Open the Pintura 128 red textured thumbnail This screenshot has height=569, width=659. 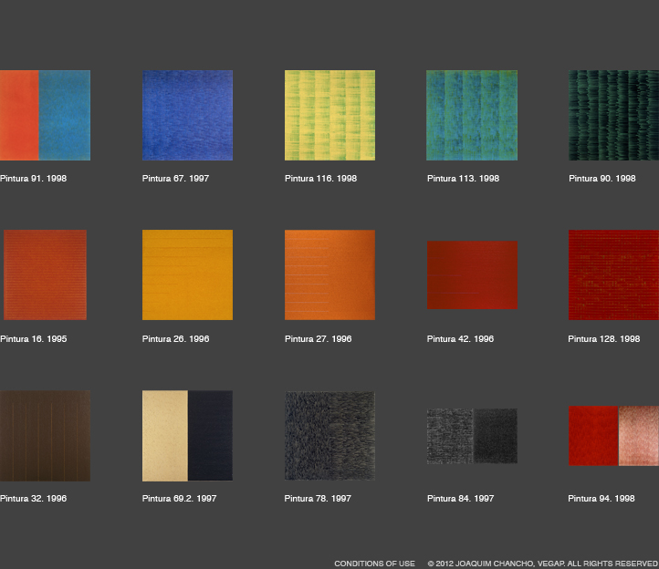(613, 274)
